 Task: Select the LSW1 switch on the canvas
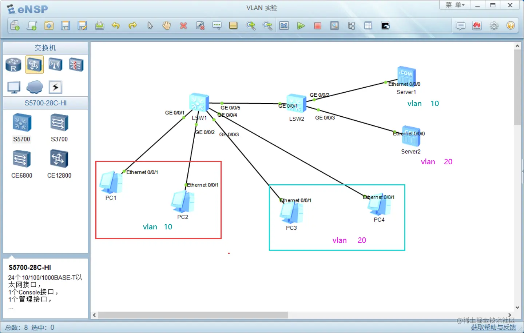(199, 102)
